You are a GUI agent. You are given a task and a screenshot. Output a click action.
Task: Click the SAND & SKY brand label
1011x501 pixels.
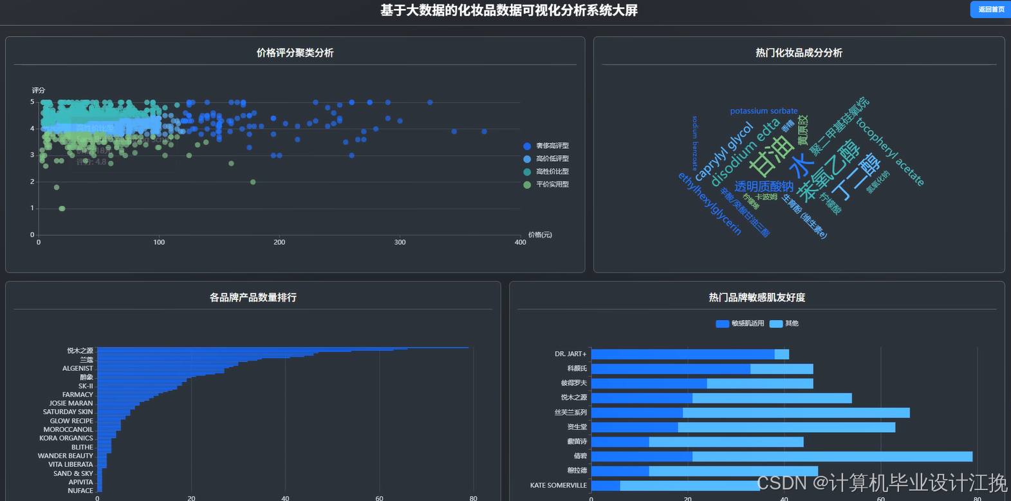(x=73, y=473)
